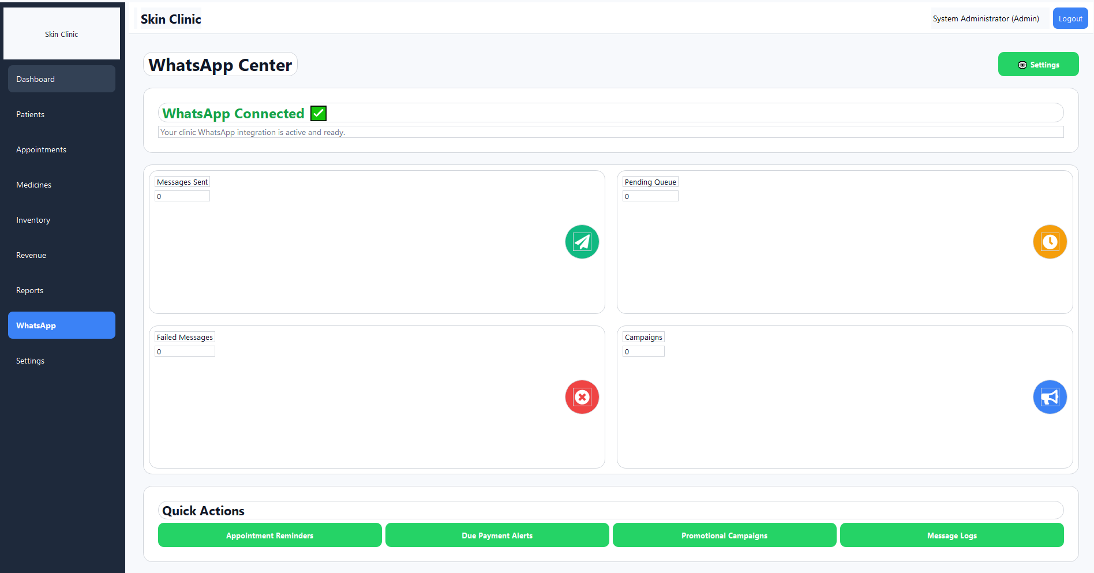This screenshot has height=573, width=1094.
Task: Click the gear icon in the green Settings button
Action: click(1022, 65)
